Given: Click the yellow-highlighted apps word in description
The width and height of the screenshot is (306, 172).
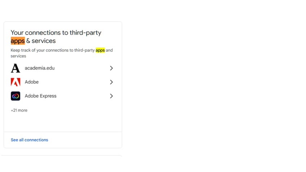Looking at the screenshot, I should click(x=100, y=50).
